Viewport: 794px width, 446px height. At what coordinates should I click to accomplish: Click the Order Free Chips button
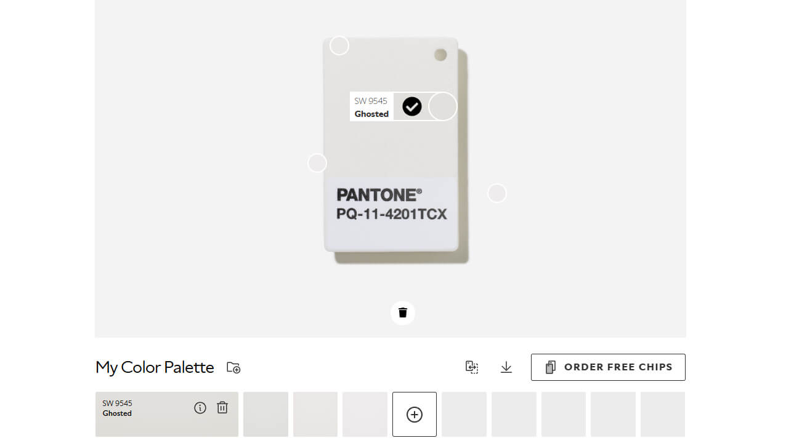[608, 367]
